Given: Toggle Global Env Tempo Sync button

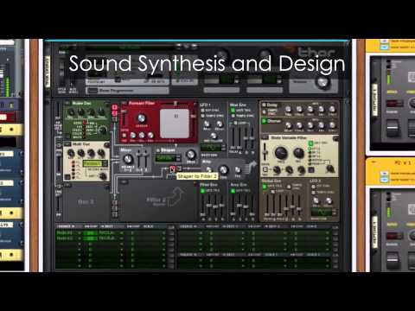Looking at the screenshot, I should tap(289, 187).
